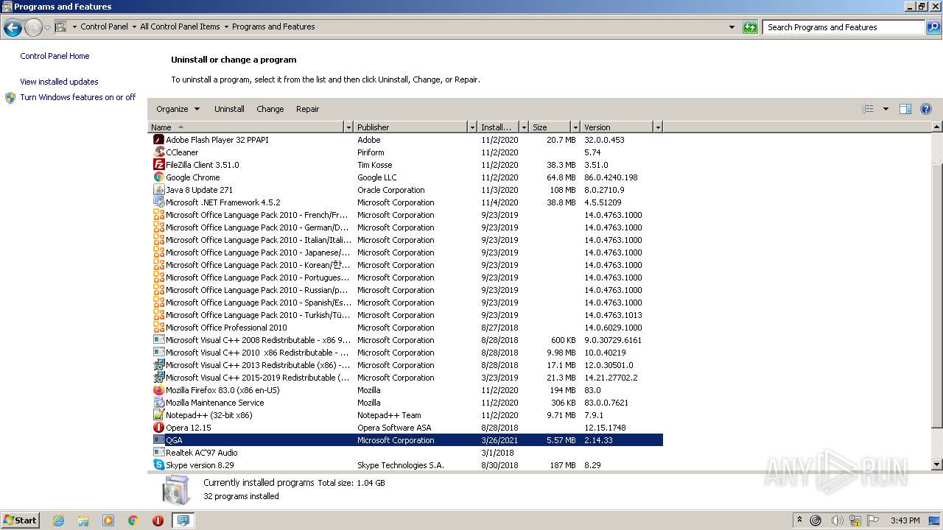Open the Organize dropdown menu
This screenshot has height=530, width=943.
click(x=178, y=109)
